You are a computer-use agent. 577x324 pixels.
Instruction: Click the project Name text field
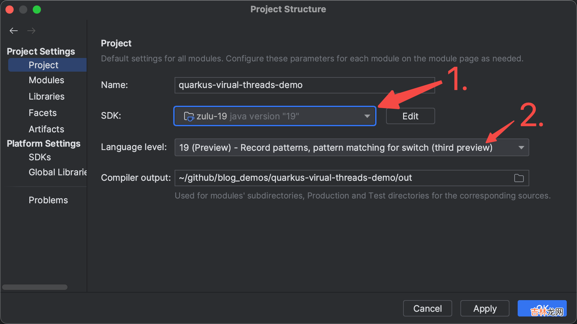coord(304,85)
